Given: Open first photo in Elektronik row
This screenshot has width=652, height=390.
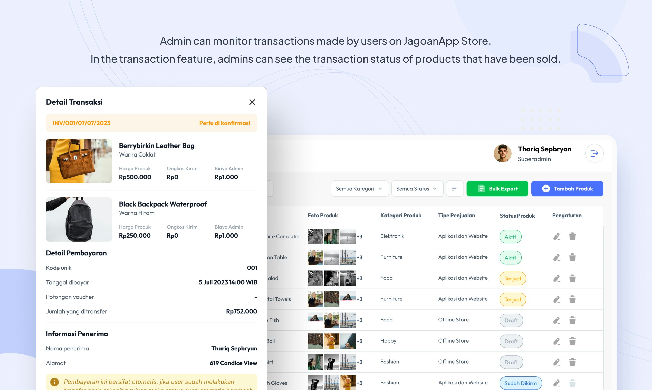Looking at the screenshot, I should 315,236.
